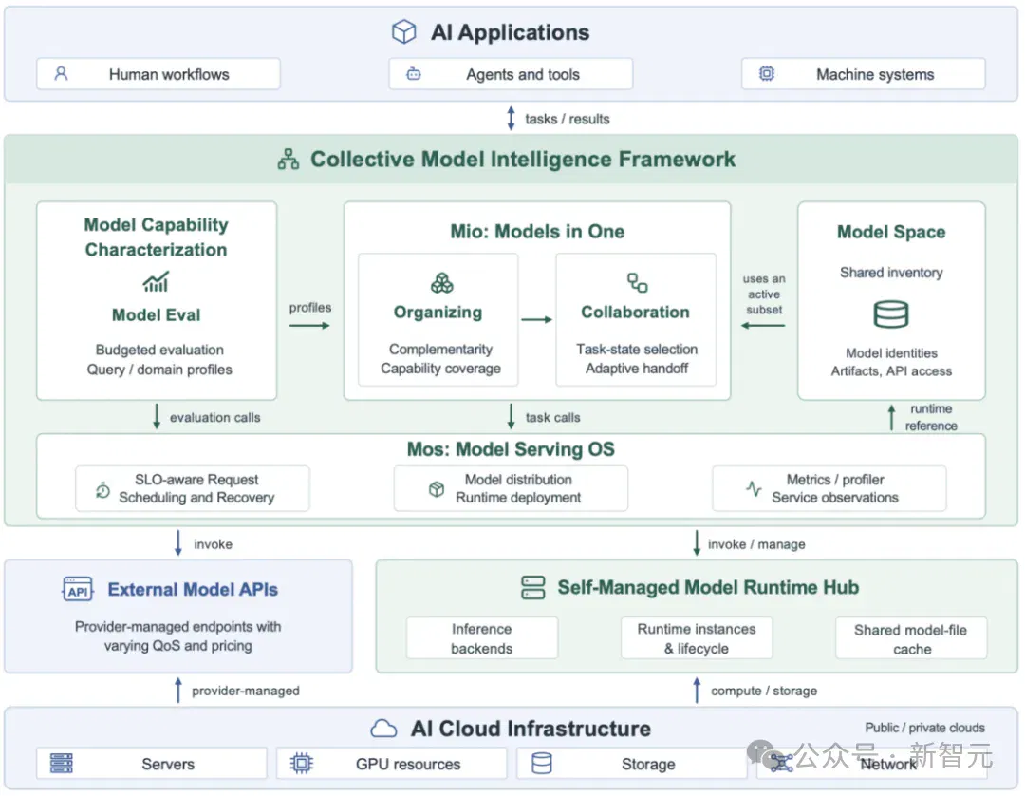Click the Runtime instances & lifecycle box
Image resolution: width=1025 pixels, height=796 pixels.
697,637
